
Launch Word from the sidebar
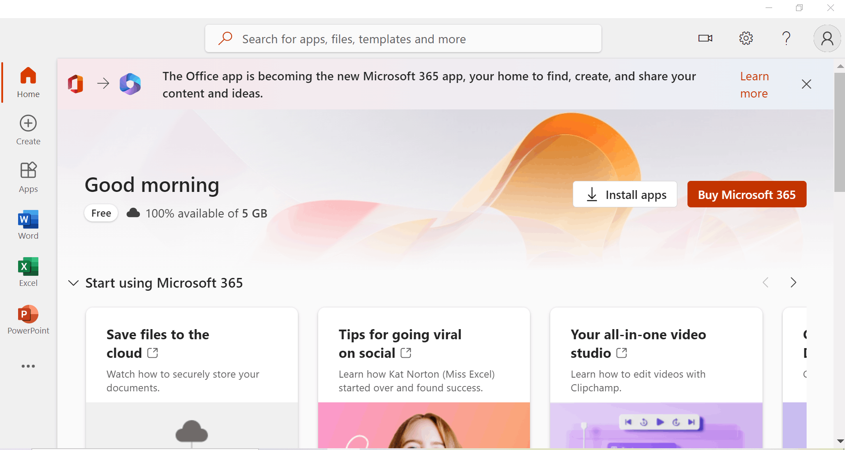[x=28, y=225]
